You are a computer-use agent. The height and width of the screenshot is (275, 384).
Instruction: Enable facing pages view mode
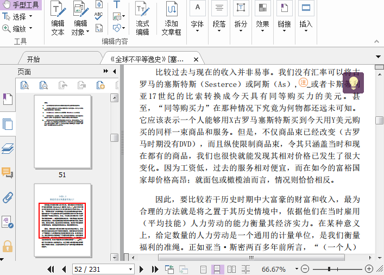231,270
